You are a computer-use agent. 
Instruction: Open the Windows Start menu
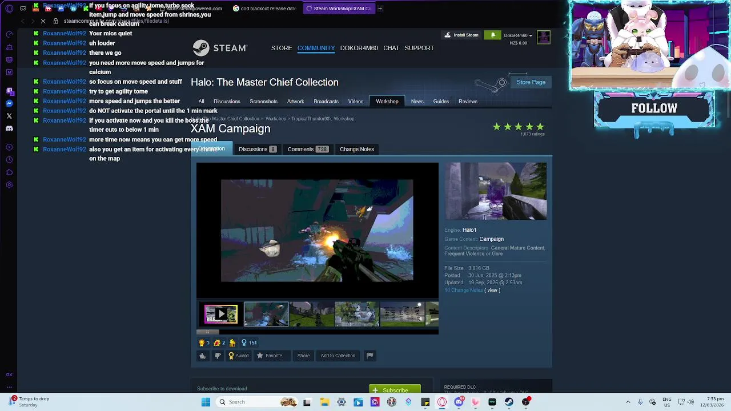pos(206,402)
